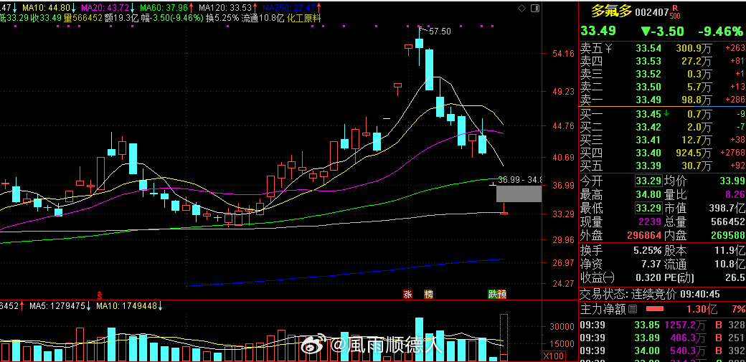Open the list icon next to 主力净额
Image resolution: width=746 pixels, height=362 pixels.
(632, 309)
